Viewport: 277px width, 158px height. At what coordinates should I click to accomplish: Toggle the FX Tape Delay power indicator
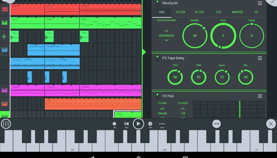coord(157,57)
